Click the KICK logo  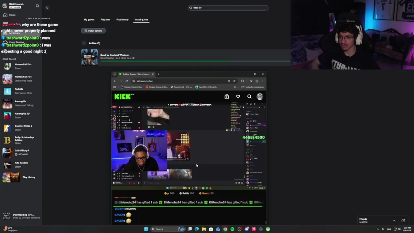click(124, 96)
